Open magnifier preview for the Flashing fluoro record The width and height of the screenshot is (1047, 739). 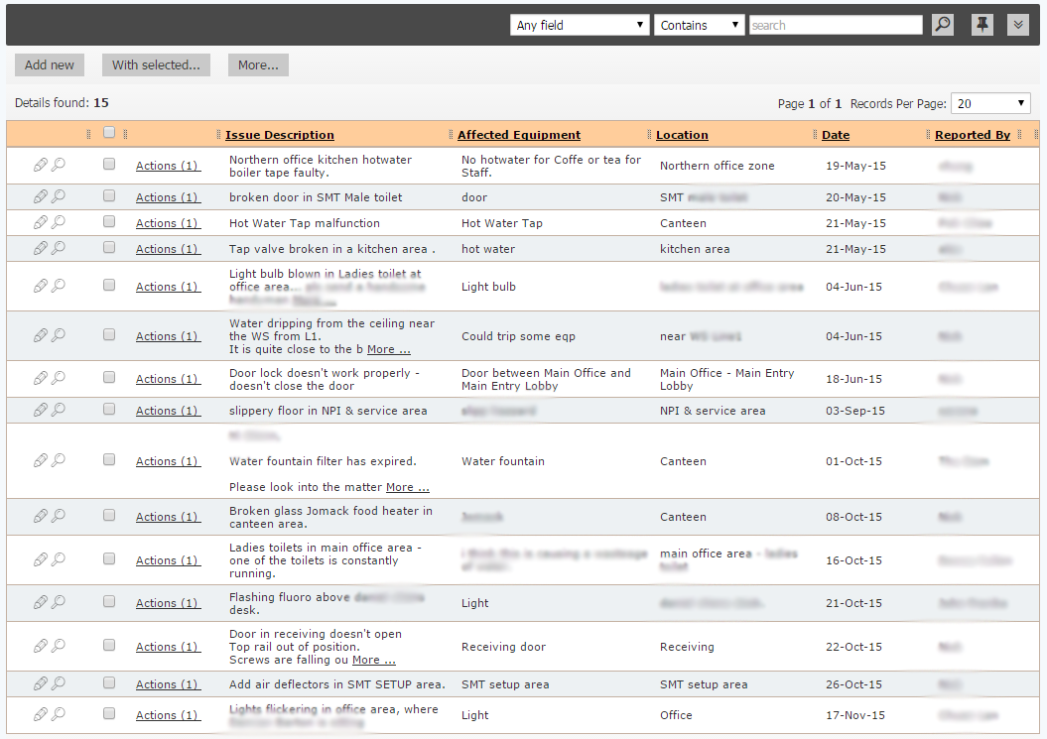[x=59, y=601]
